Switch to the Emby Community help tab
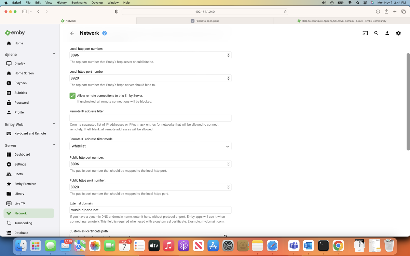Screen dimensions: 410x256 tap(342, 21)
